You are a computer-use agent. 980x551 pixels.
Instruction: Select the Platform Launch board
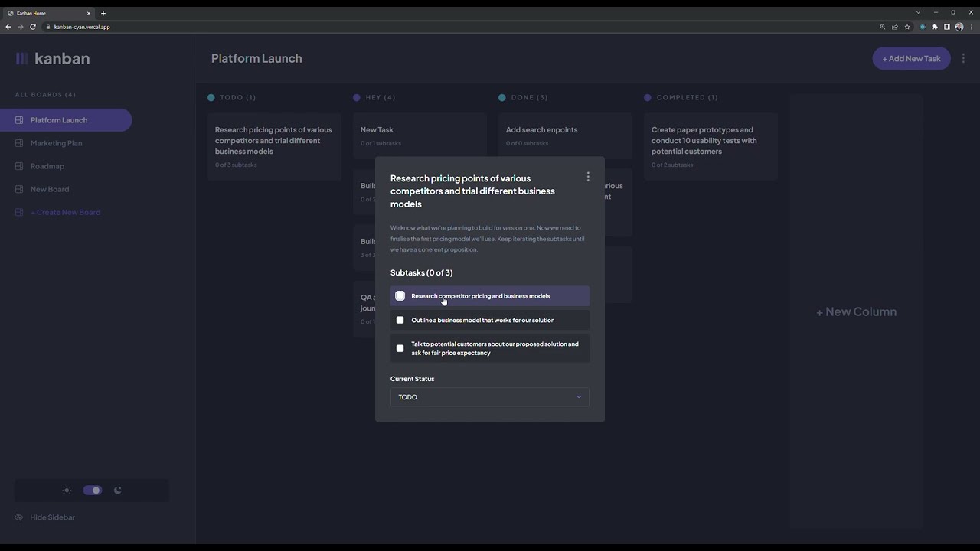[66, 120]
